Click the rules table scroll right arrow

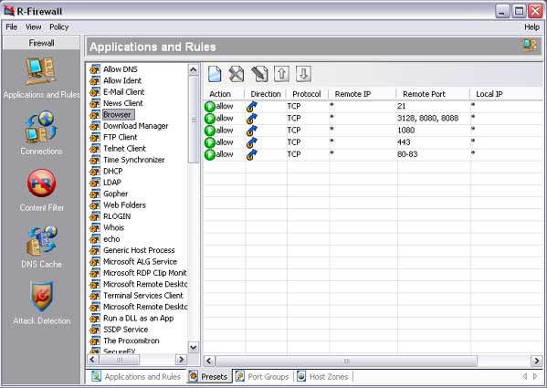tap(537, 361)
